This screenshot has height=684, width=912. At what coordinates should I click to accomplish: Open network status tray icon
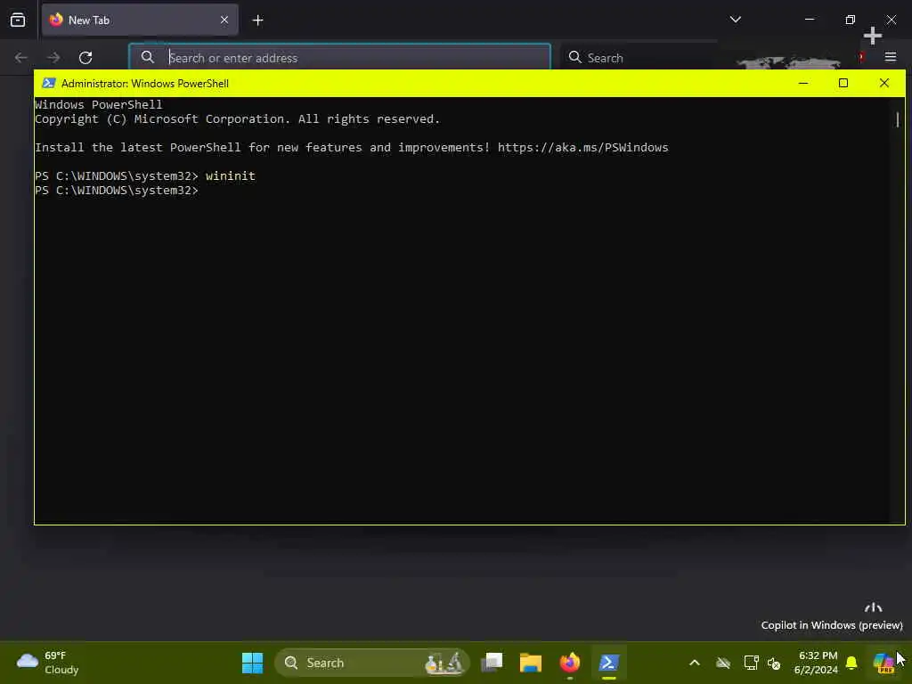[x=751, y=663]
